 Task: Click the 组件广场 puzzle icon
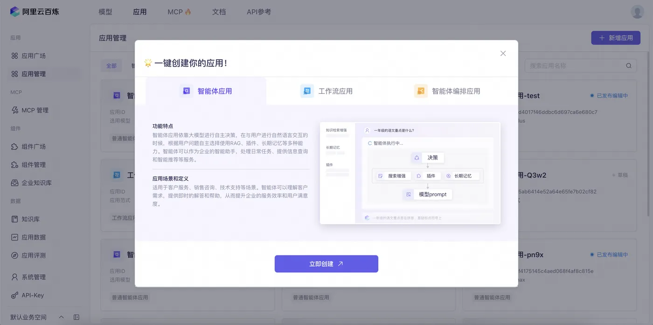point(14,146)
